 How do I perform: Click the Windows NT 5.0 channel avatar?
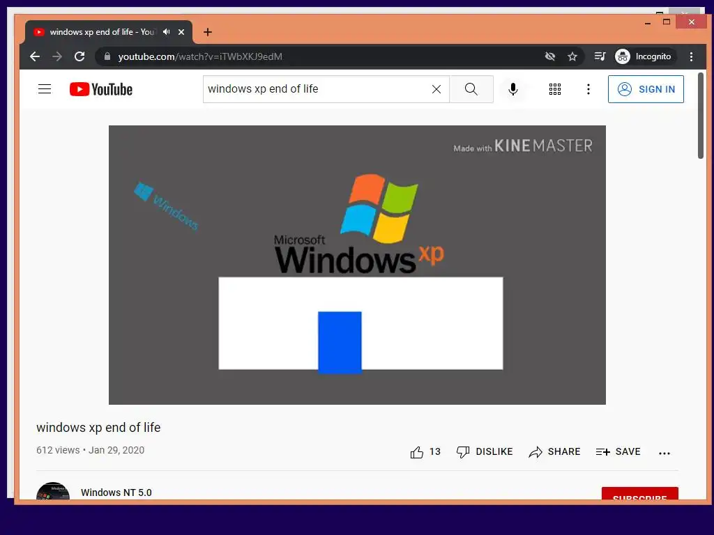click(x=53, y=491)
